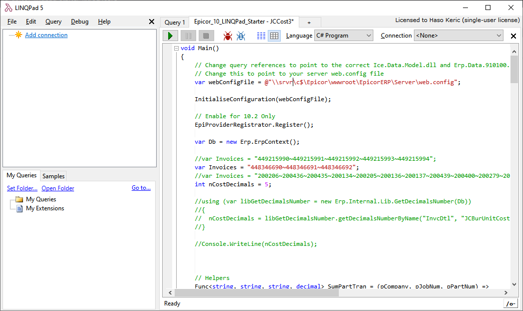Click the nCostDecimals = 5 line

click(x=233, y=184)
